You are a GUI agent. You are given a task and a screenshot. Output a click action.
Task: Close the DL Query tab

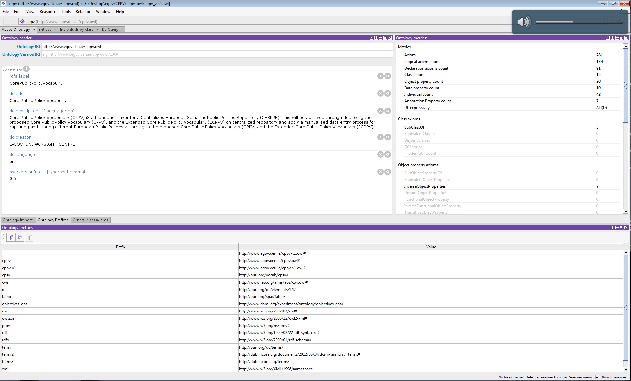[x=122, y=30]
